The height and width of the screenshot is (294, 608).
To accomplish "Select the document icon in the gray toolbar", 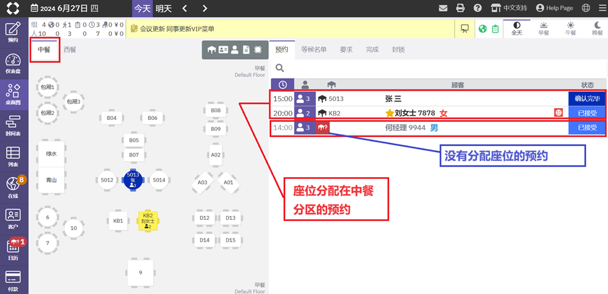I will point(246,50).
